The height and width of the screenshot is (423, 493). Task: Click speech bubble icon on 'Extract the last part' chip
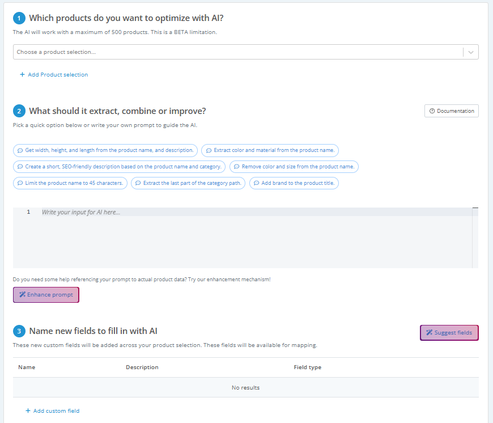138,183
